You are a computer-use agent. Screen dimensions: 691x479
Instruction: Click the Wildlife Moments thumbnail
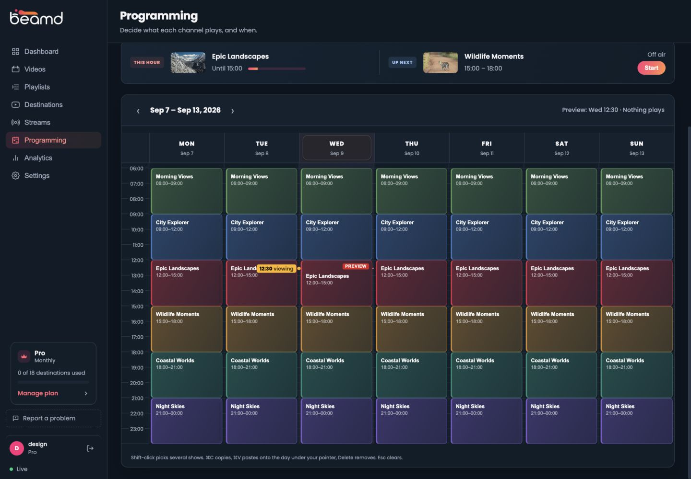pos(441,62)
